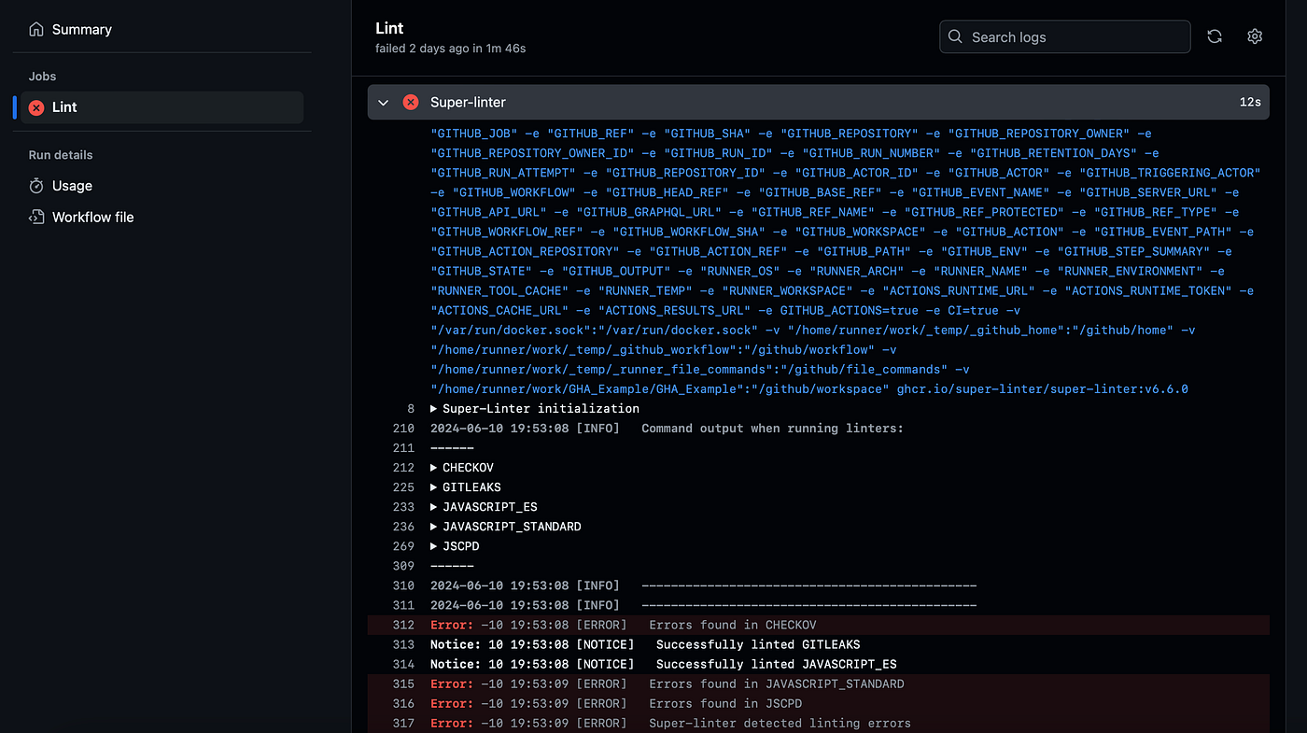Click the search magnifier icon in the logs search bar
Screen dimensions: 1307x733
(955, 36)
